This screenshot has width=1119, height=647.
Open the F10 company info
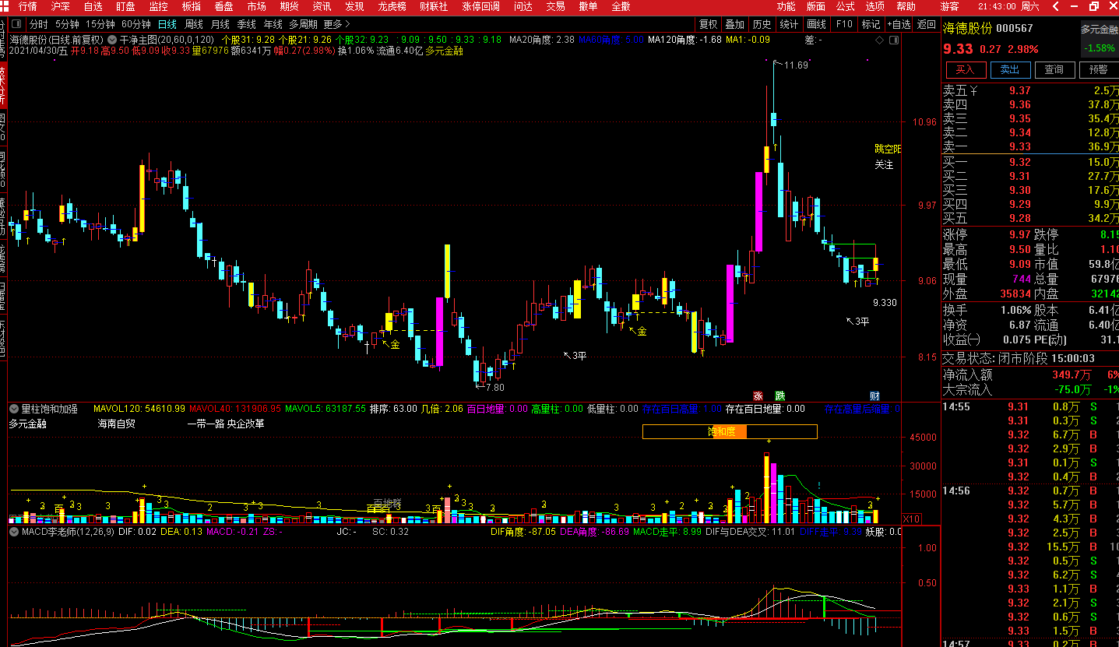pos(844,24)
